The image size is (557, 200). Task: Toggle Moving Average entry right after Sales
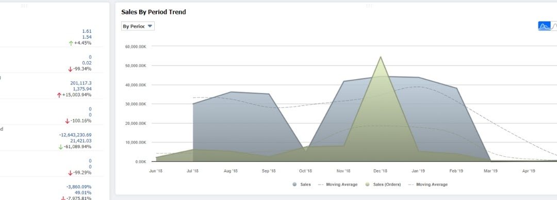point(337,185)
